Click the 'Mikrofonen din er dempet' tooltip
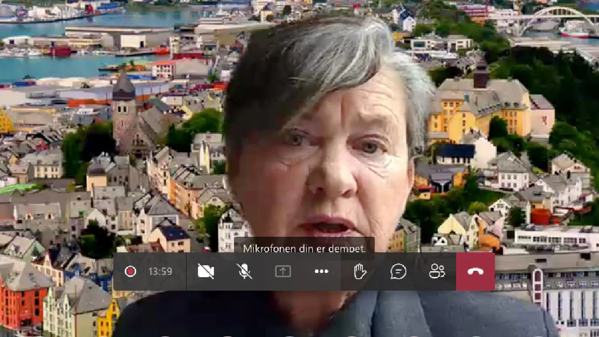Screen dimensions: 599x337 point(306,249)
